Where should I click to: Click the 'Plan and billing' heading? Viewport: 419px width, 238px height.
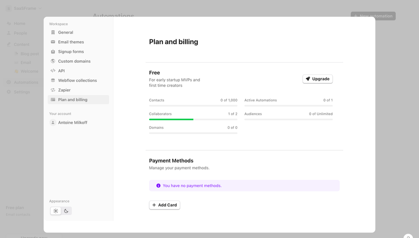(x=173, y=42)
